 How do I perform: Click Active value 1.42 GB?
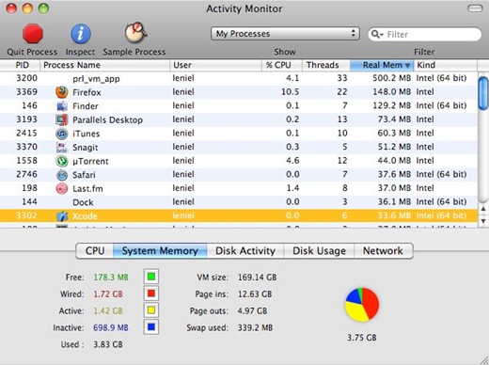click(108, 310)
